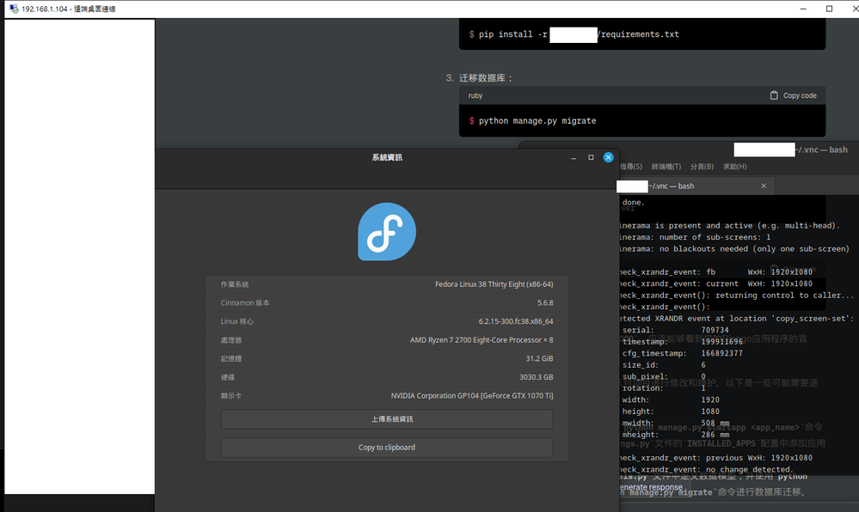The height and width of the screenshot is (512, 859).
Task: Open the 搜尋(S) terminal menu
Action: (630, 167)
